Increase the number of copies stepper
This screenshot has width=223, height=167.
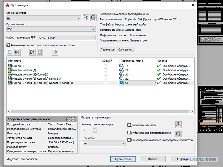coord(95,129)
